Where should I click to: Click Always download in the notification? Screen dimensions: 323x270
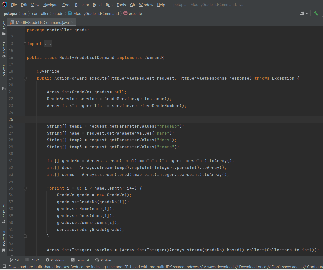coord(219,267)
